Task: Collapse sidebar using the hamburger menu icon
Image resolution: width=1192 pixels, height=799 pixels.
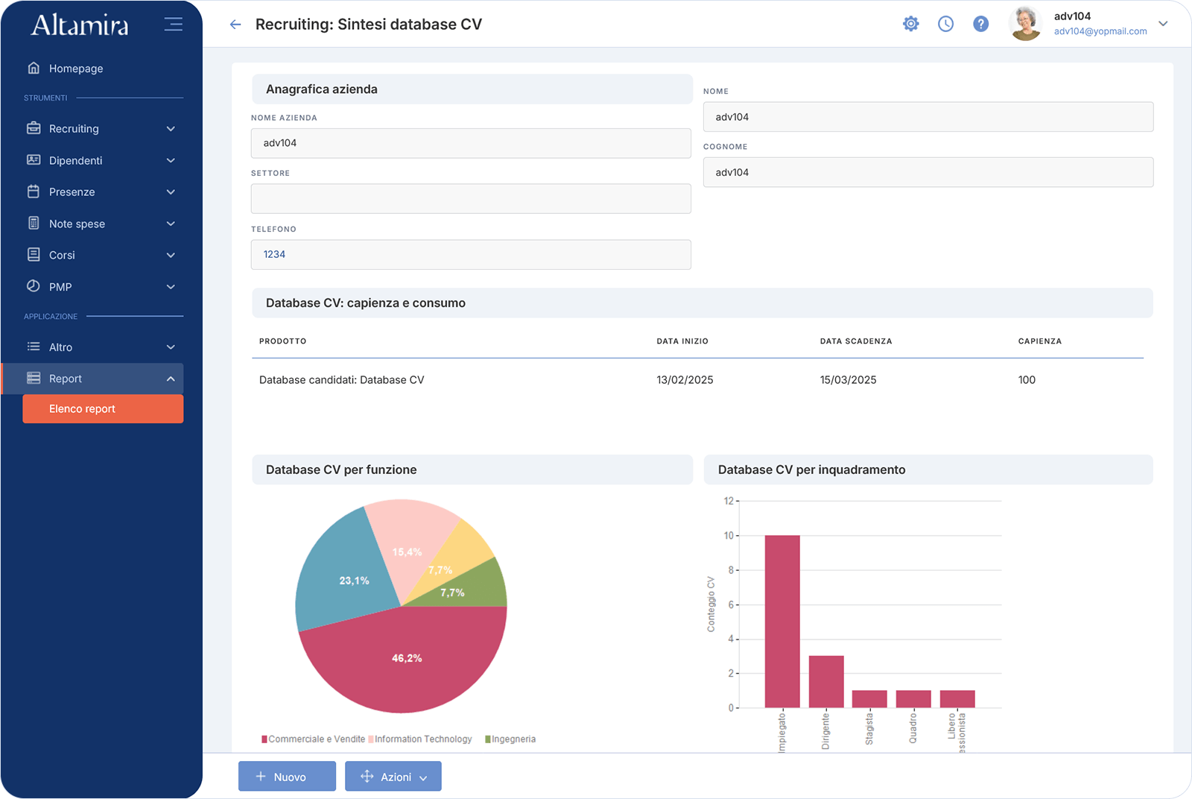Action: click(x=173, y=25)
